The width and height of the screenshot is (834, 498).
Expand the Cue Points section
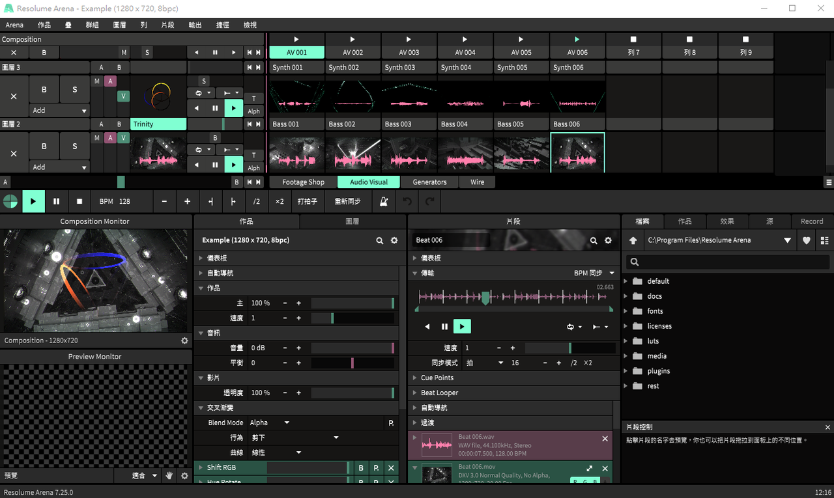tap(437, 378)
